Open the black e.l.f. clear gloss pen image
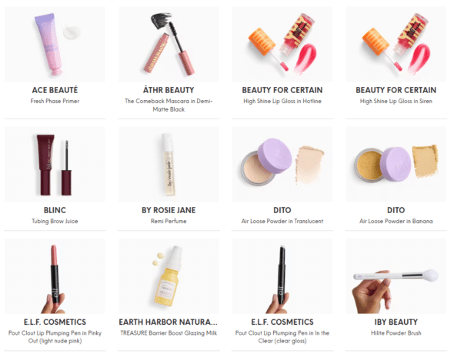Viewport: 454px width, 354px height. (282, 276)
